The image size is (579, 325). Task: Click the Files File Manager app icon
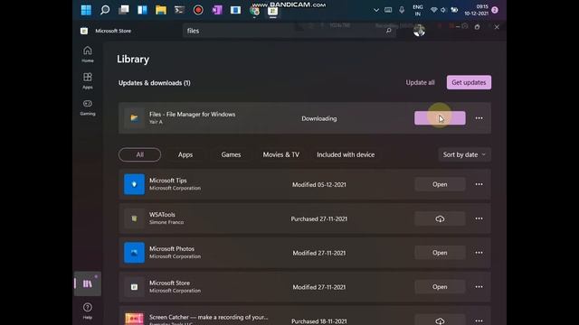[x=134, y=118]
